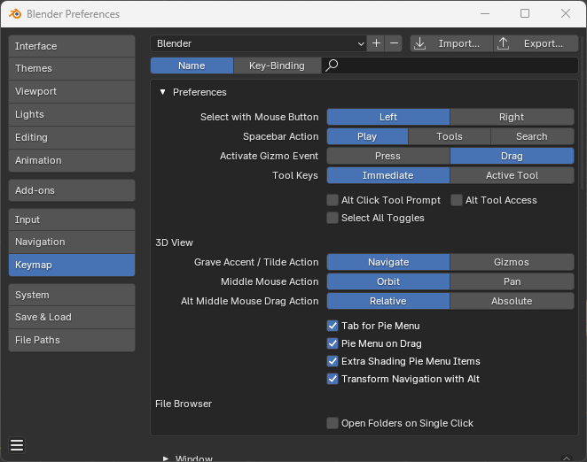The height and width of the screenshot is (462, 587).
Task: Minimize the Blender Preferences window
Action: (485, 14)
